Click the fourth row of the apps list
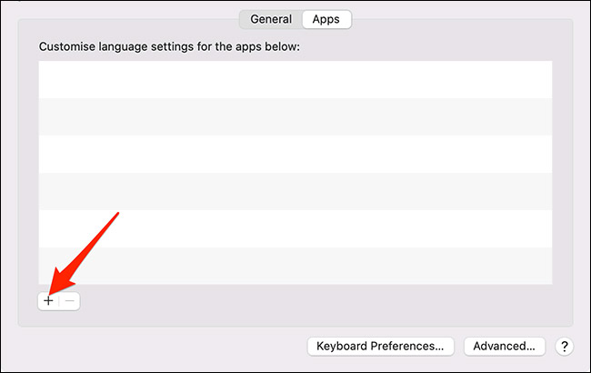 pyautogui.click(x=295, y=191)
